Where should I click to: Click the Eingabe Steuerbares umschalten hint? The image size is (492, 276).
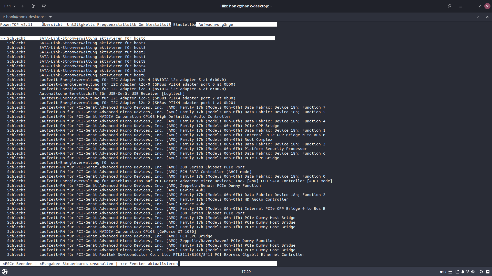pos(76,264)
